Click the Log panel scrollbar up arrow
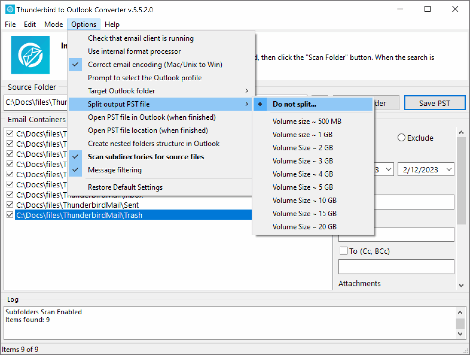This screenshot has width=470, height=355. click(x=460, y=312)
